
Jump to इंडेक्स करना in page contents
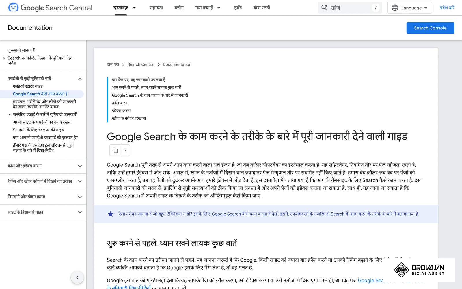point(121,111)
